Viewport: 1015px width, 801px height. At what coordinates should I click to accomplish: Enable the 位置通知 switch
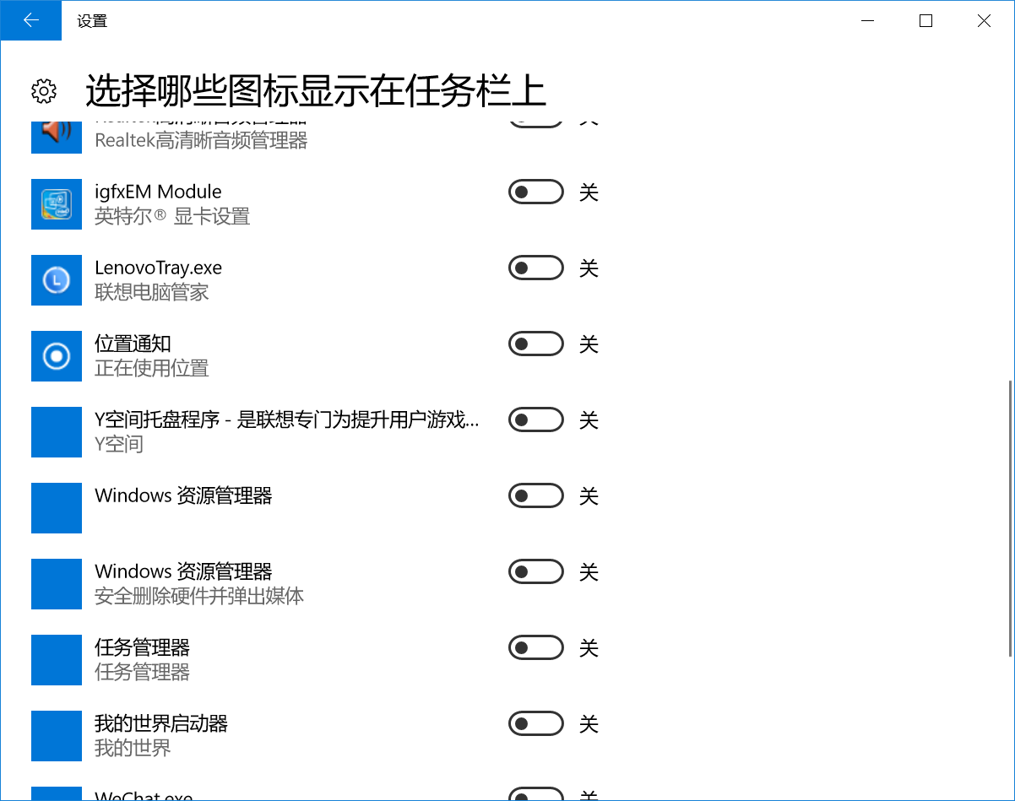pyautogui.click(x=536, y=344)
